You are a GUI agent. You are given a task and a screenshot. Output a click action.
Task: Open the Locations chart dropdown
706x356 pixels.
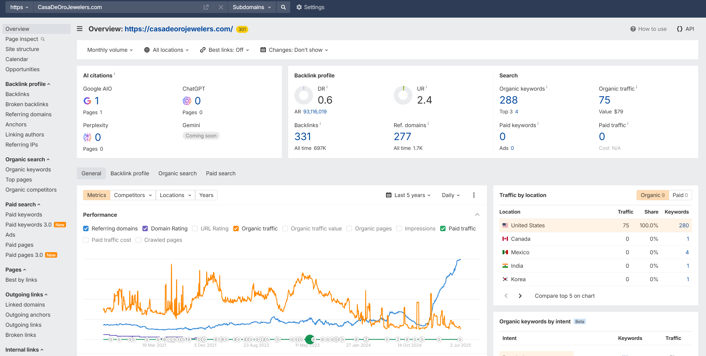(176, 195)
